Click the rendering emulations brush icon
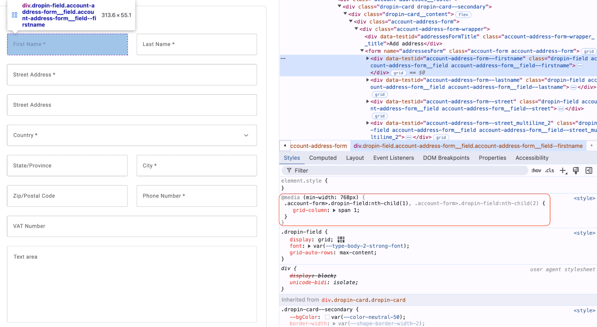Viewport: 597px width, 327px height. (576, 170)
